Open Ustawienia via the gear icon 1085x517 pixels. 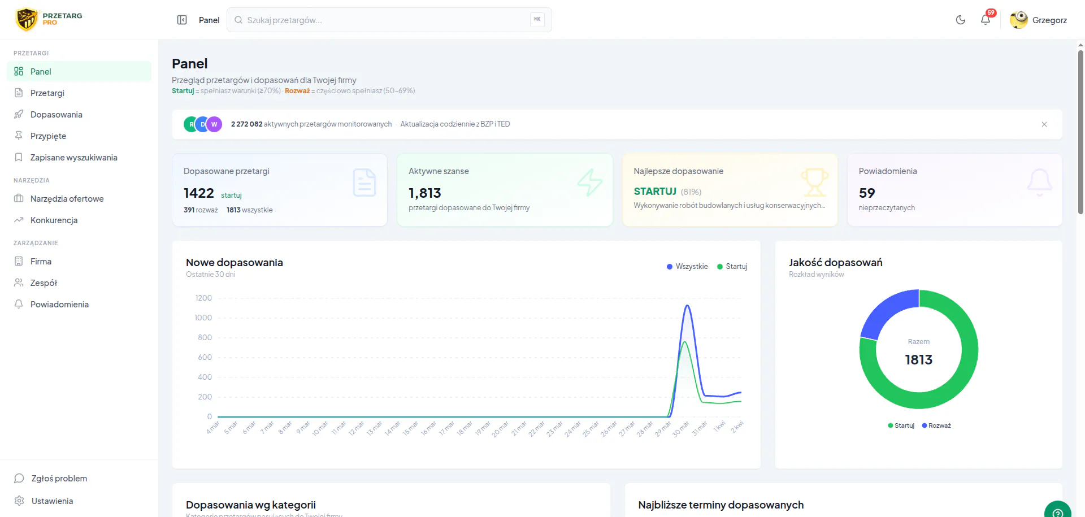coord(19,501)
